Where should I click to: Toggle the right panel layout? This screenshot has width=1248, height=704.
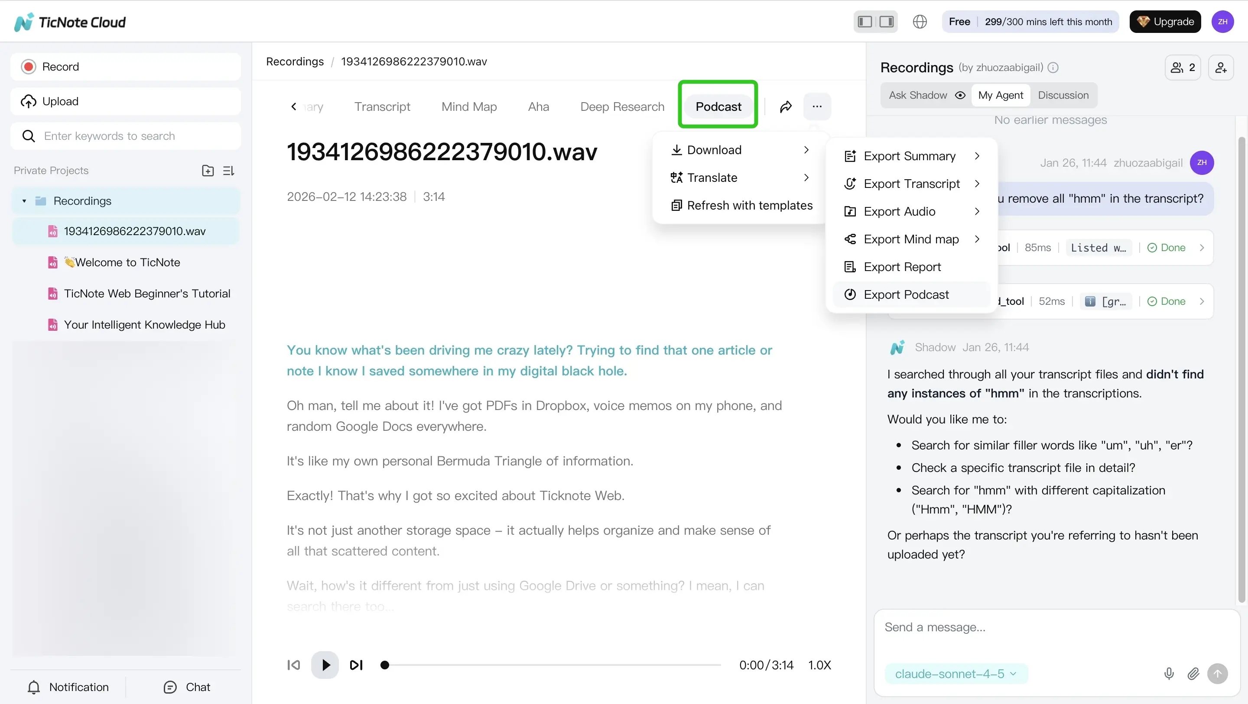pos(886,21)
